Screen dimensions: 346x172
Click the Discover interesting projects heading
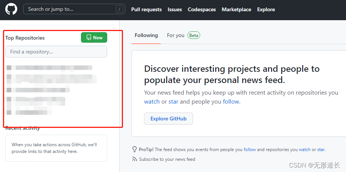pyautogui.click(x=232, y=74)
